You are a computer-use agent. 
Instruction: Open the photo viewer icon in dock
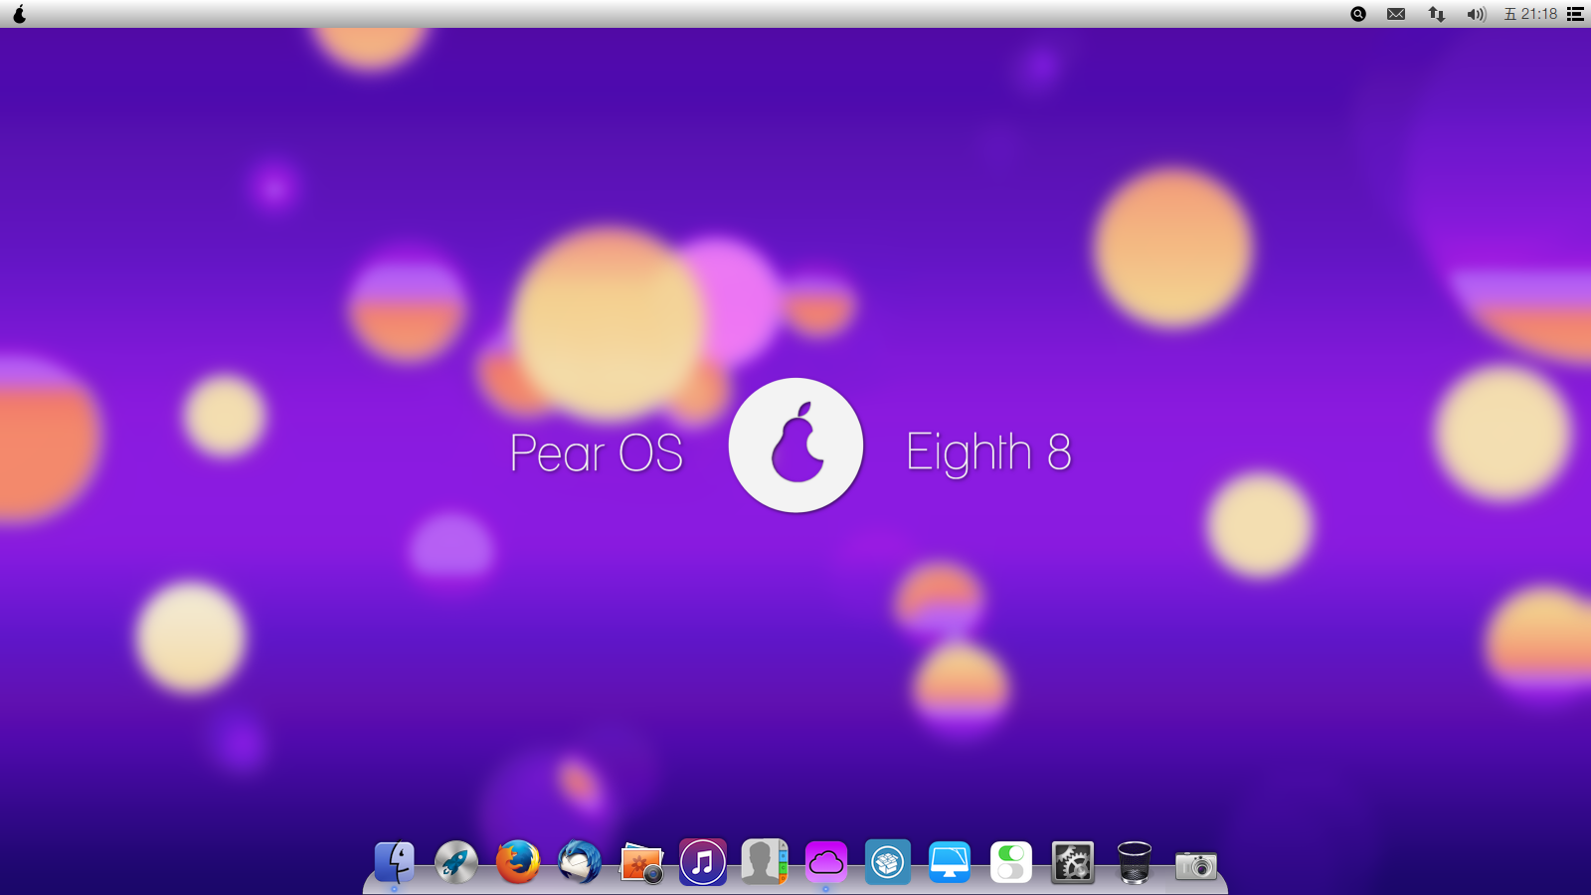(x=641, y=863)
